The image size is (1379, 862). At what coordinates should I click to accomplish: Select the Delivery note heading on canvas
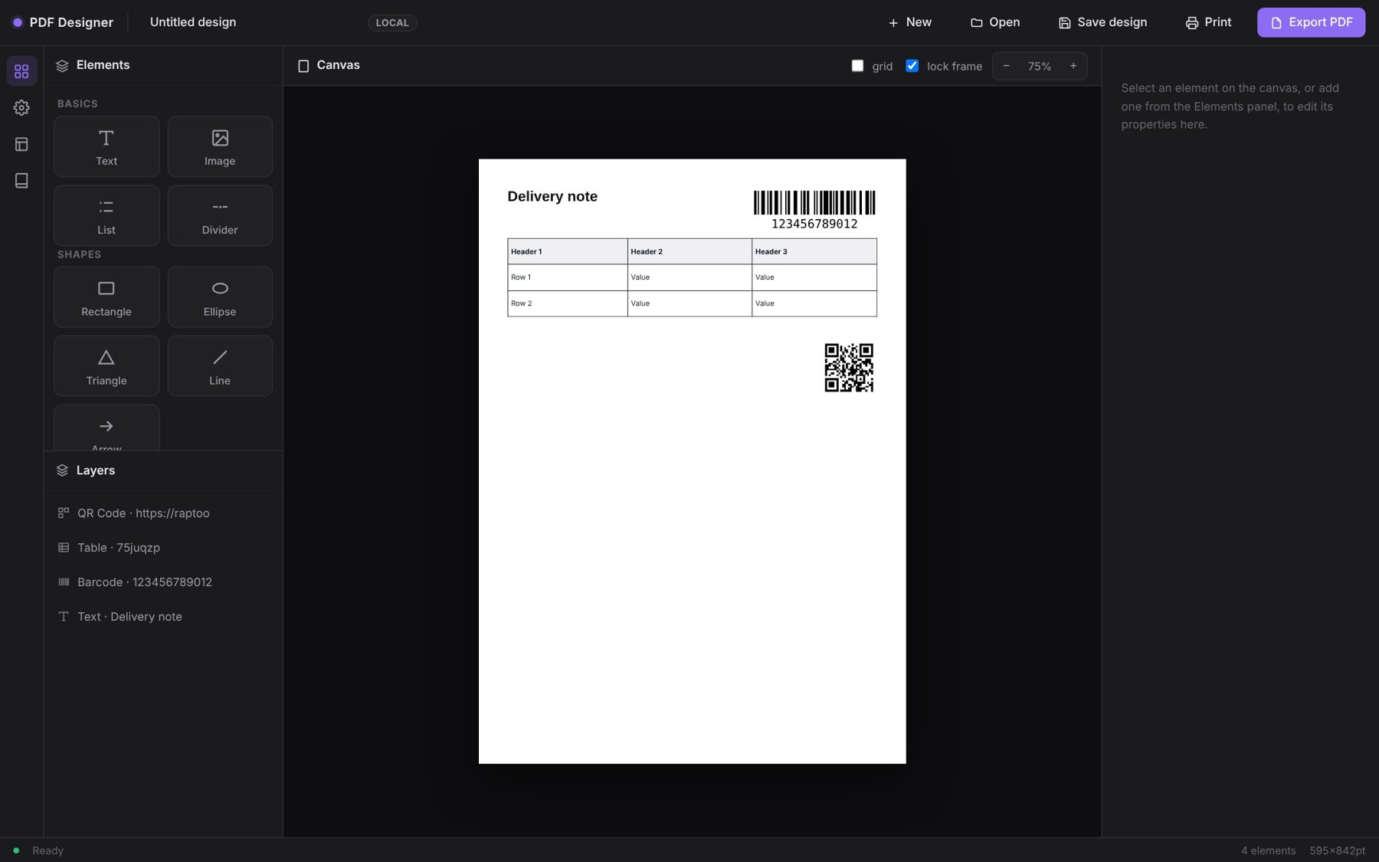point(552,196)
